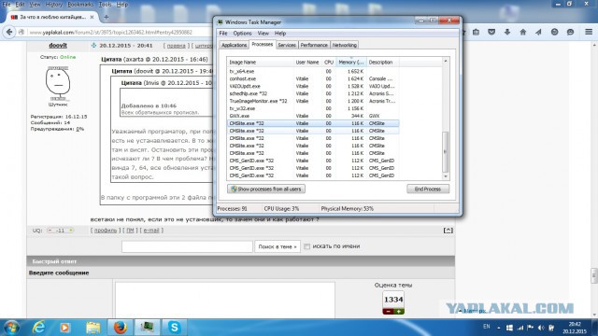Open the Firefox downloads arrow

(x=507, y=33)
